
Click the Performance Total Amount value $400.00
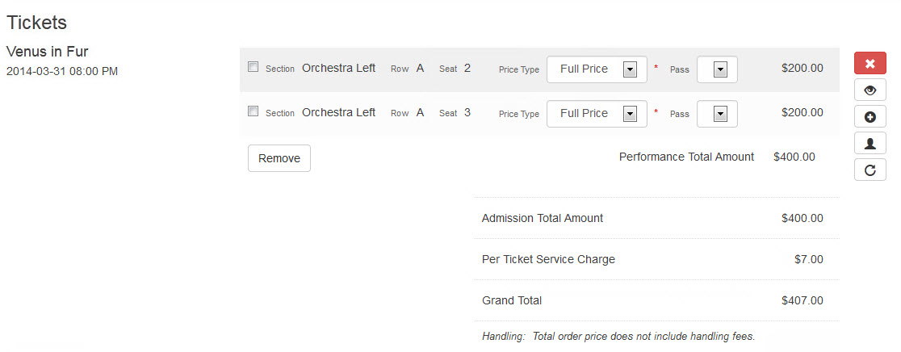point(794,157)
